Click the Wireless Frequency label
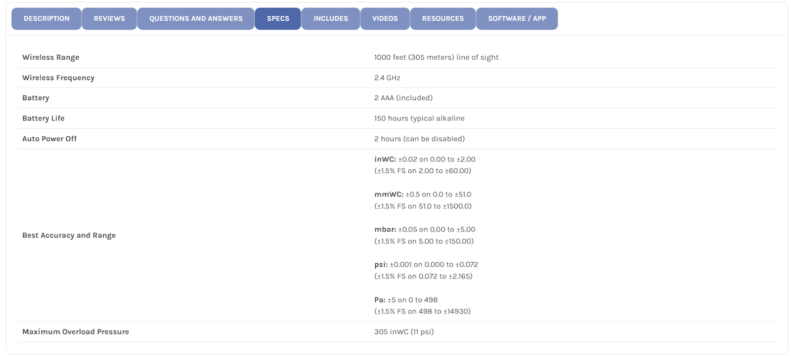Viewport: 791px width, 356px height. tap(58, 78)
